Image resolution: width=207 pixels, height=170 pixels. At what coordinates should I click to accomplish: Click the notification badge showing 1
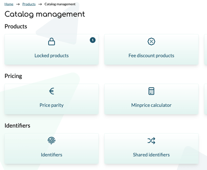[93, 40]
